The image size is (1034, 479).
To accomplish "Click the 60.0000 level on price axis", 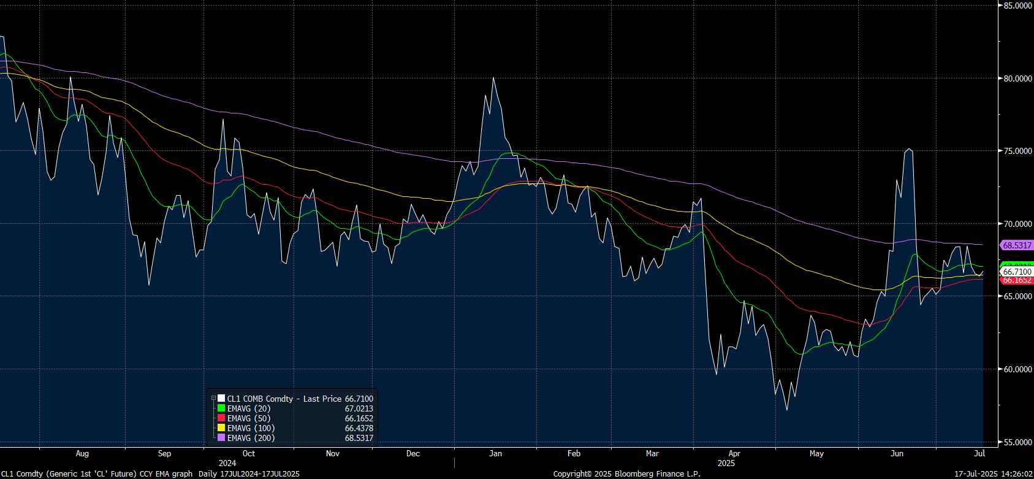I will tap(1017, 369).
